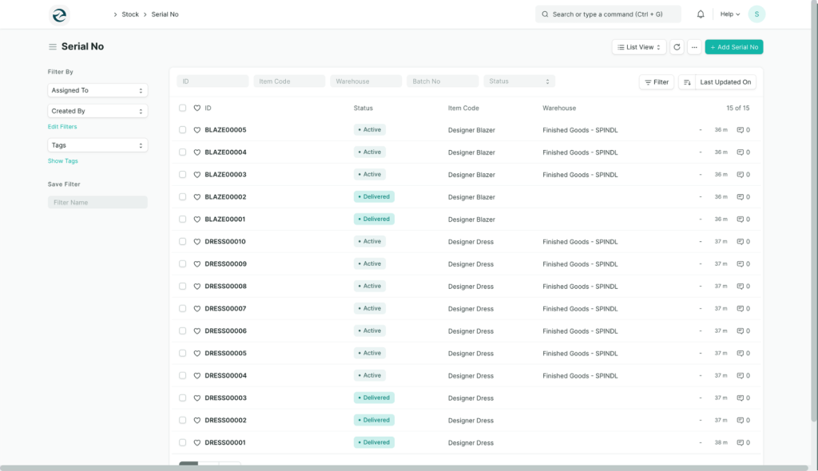The height and width of the screenshot is (471, 818).
Task: Refresh the Serial No list
Action: (677, 47)
